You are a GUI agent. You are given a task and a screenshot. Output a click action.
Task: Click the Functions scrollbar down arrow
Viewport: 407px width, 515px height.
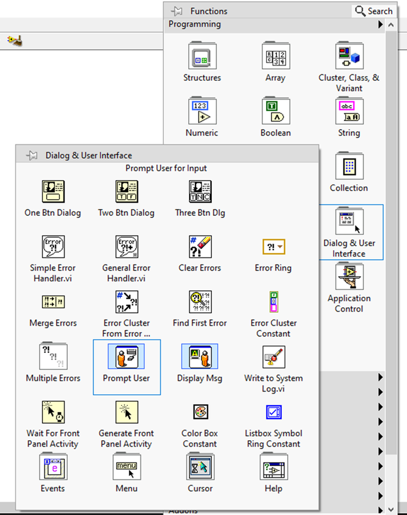391,510
